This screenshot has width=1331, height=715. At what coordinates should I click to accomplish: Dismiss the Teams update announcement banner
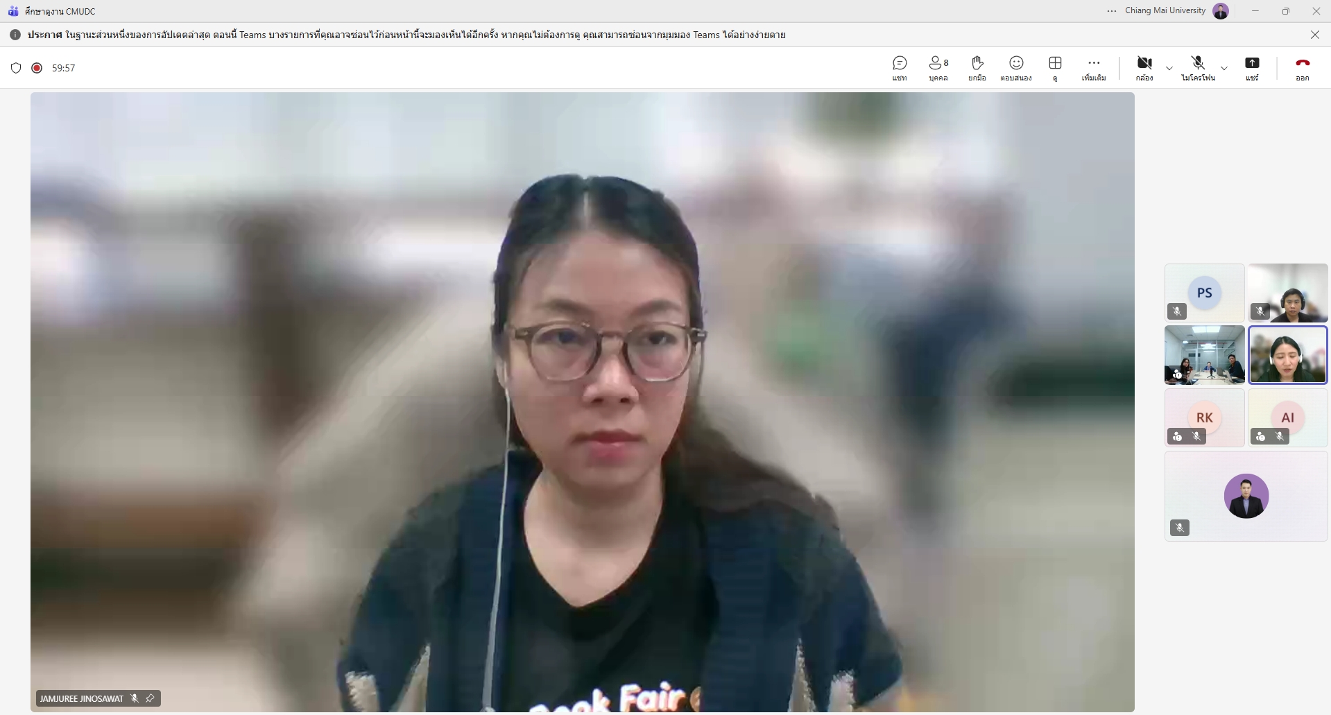[1314, 35]
